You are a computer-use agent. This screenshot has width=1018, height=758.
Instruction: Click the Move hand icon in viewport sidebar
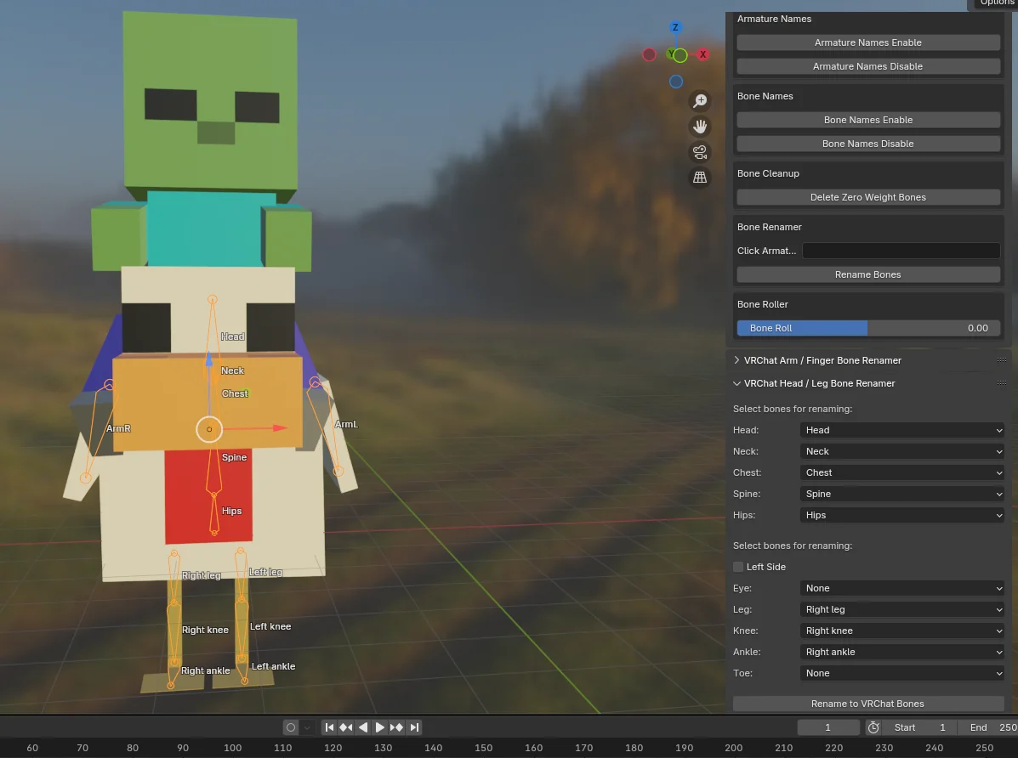click(699, 127)
